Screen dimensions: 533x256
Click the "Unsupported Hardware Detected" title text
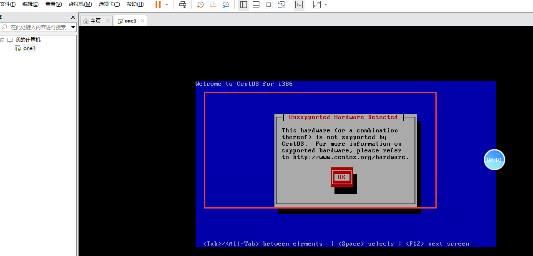[343, 117]
